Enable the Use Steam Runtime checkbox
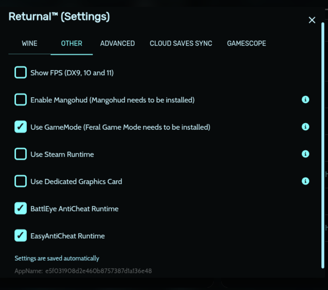This screenshot has height=290, width=328. click(21, 154)
